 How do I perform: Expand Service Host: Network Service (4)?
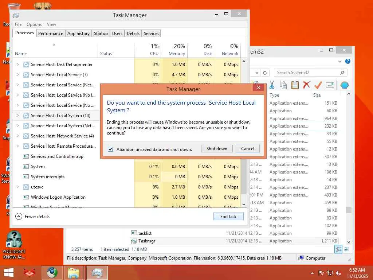17,136
